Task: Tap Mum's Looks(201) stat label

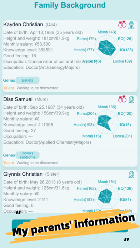Action: (x=122, y=136)
